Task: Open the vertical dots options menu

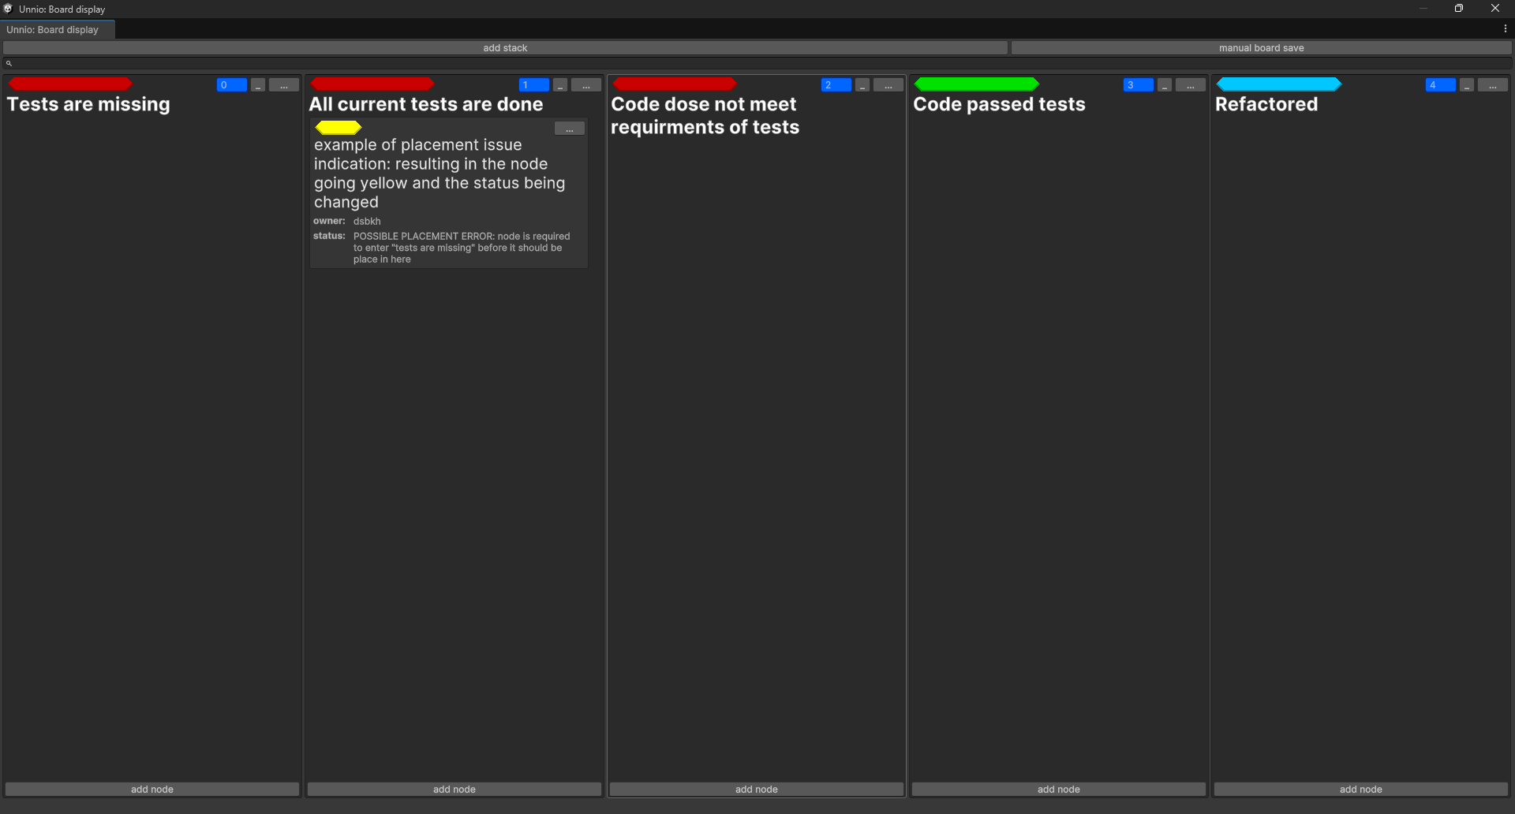Action: 1505,29
